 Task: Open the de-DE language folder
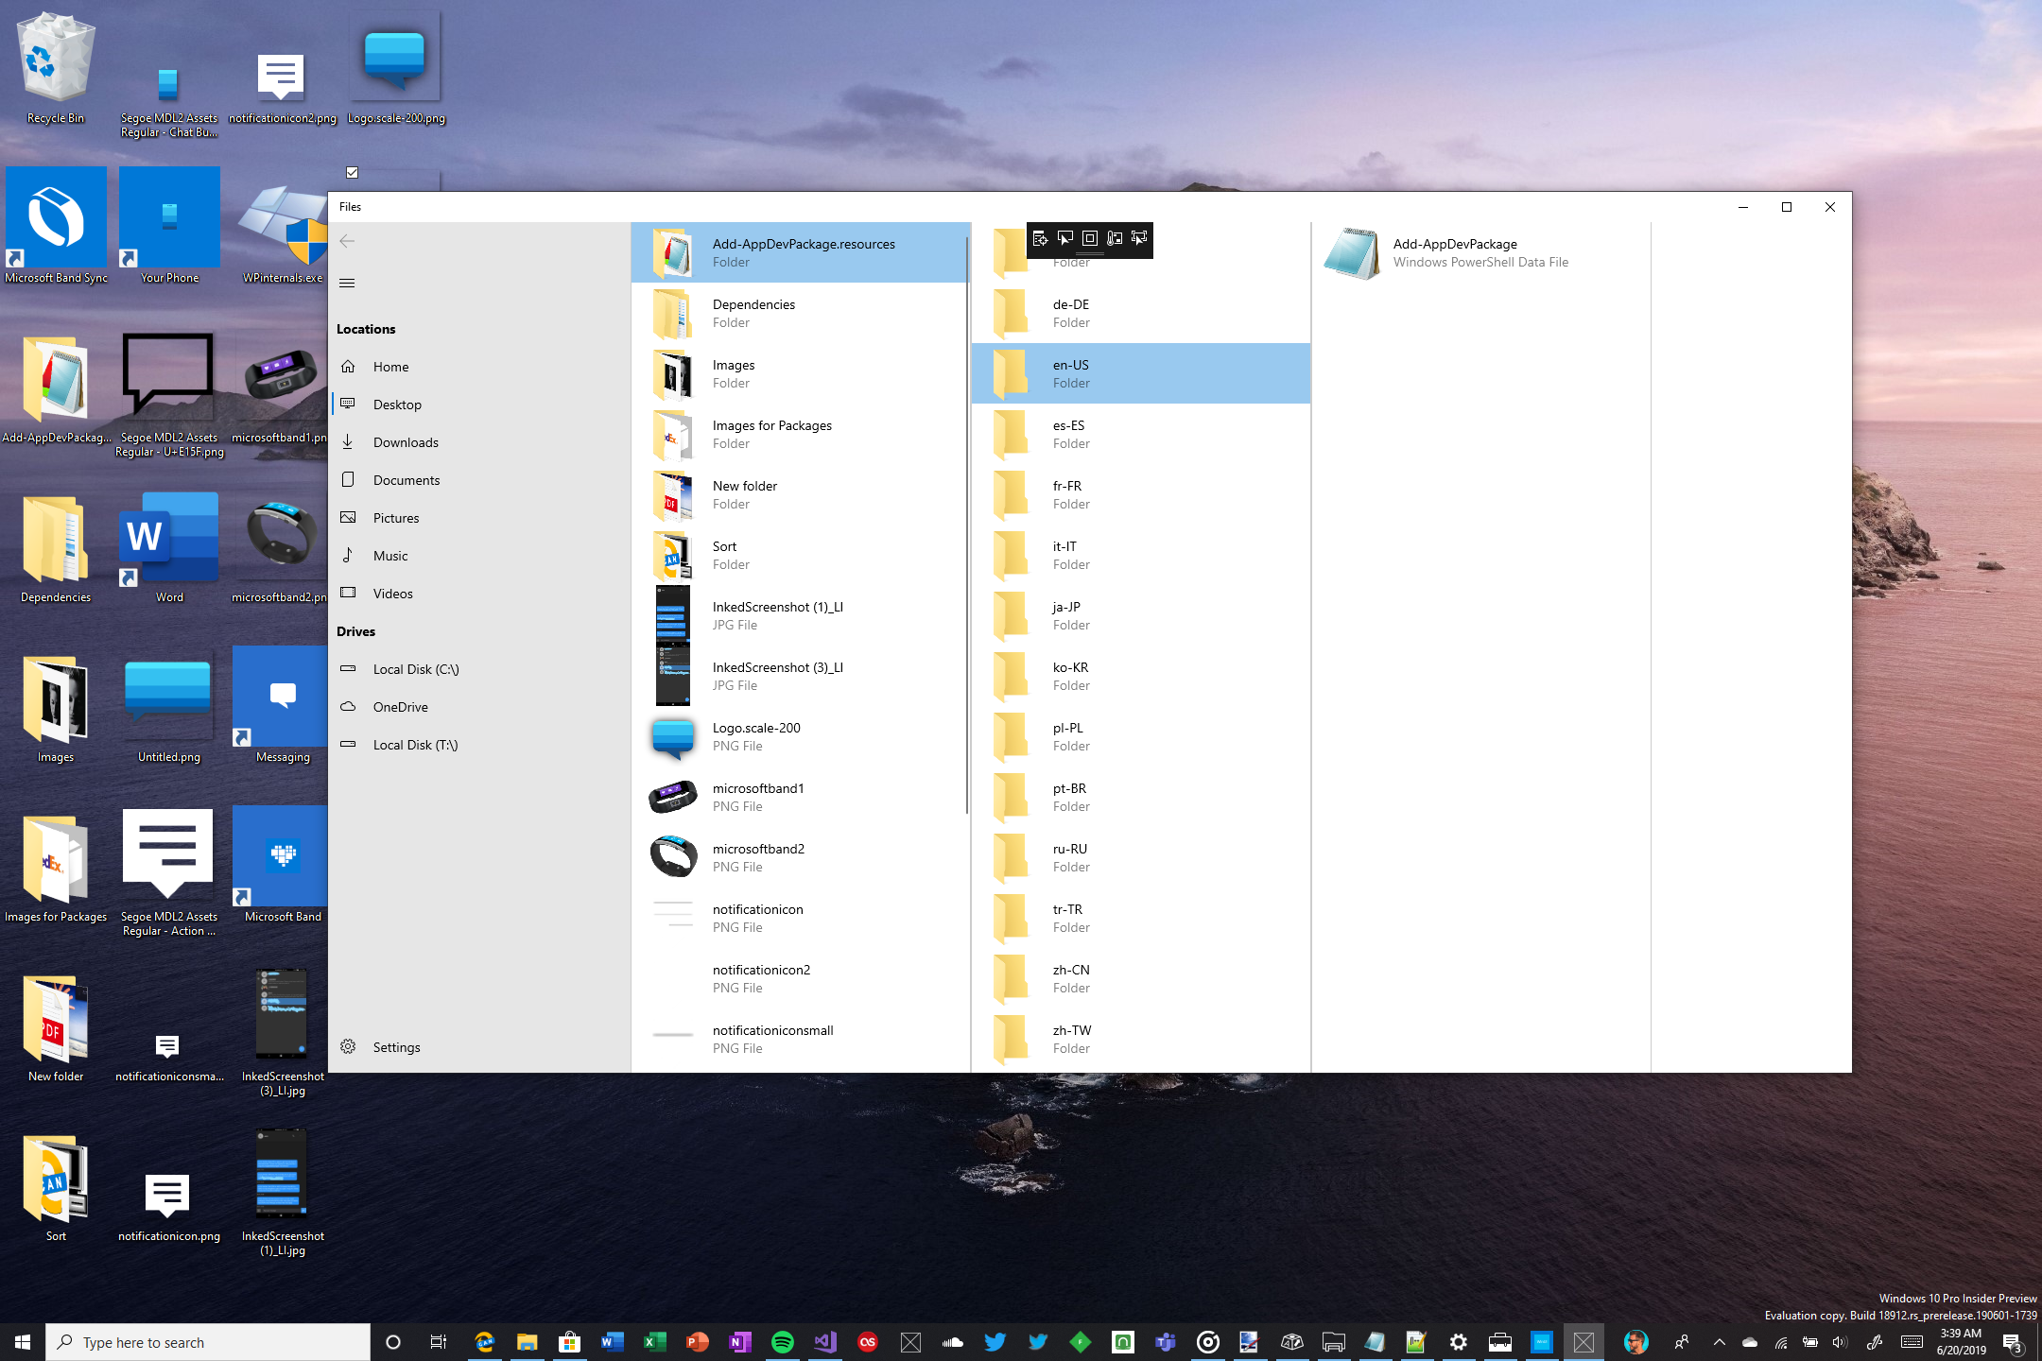tap(1141, 313)
